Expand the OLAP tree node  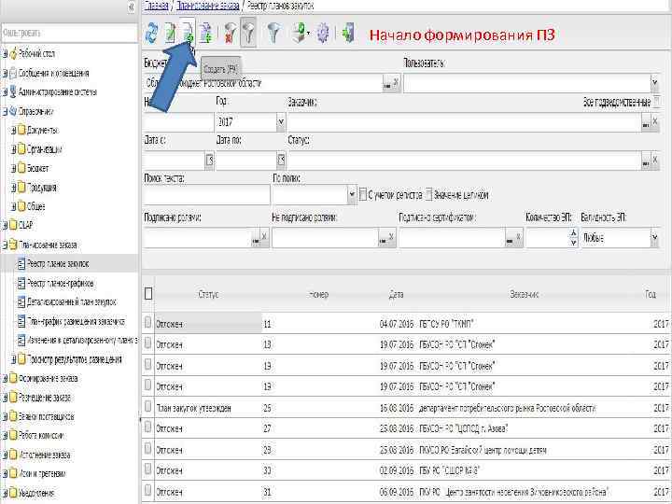(5, 226)
